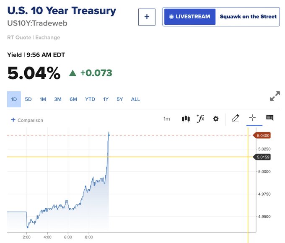The image size is (285, 243).
Task: Click the red 5.0400 current price marker
Action: (x=262, y=135)
